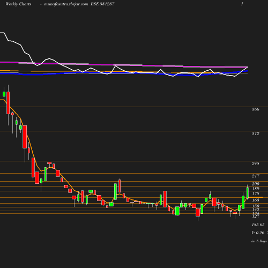The width and height of the screenshot is (268, 268).
Task: Click the 200 price level label
Action: 256,184
